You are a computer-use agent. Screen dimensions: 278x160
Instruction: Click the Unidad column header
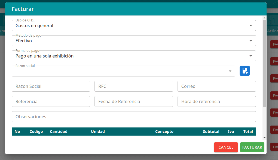pos(98,132)
